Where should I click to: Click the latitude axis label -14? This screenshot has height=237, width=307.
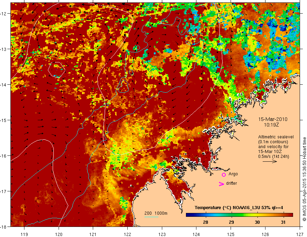[4, 85]
